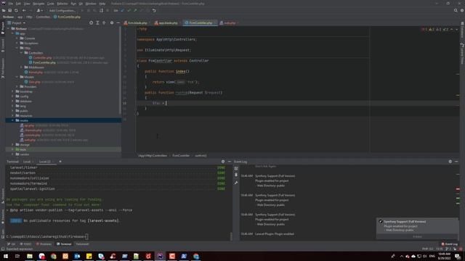Viewport: 465px width, 261px height.
Task: Click the terminal command prompt input line
Action: [46, 237]
